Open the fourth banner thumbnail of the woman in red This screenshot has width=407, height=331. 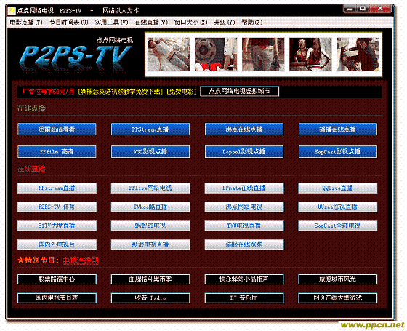coord(310,55)
